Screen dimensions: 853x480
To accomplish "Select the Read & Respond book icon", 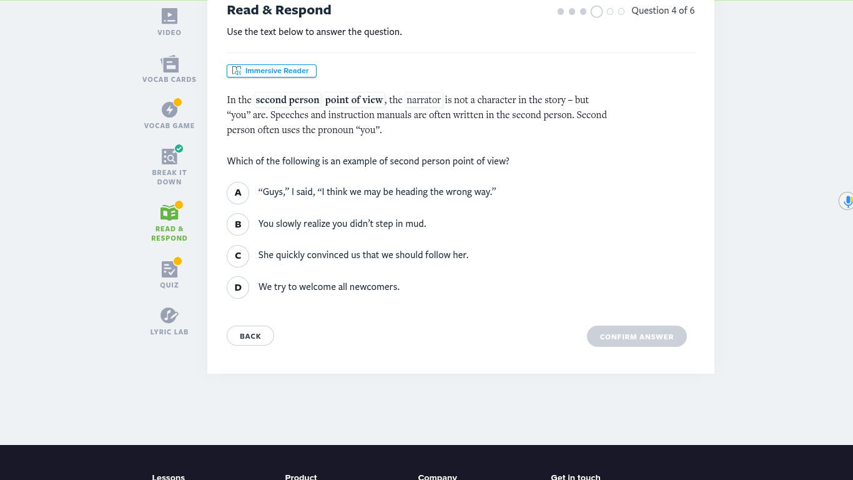I will point(169,212).
